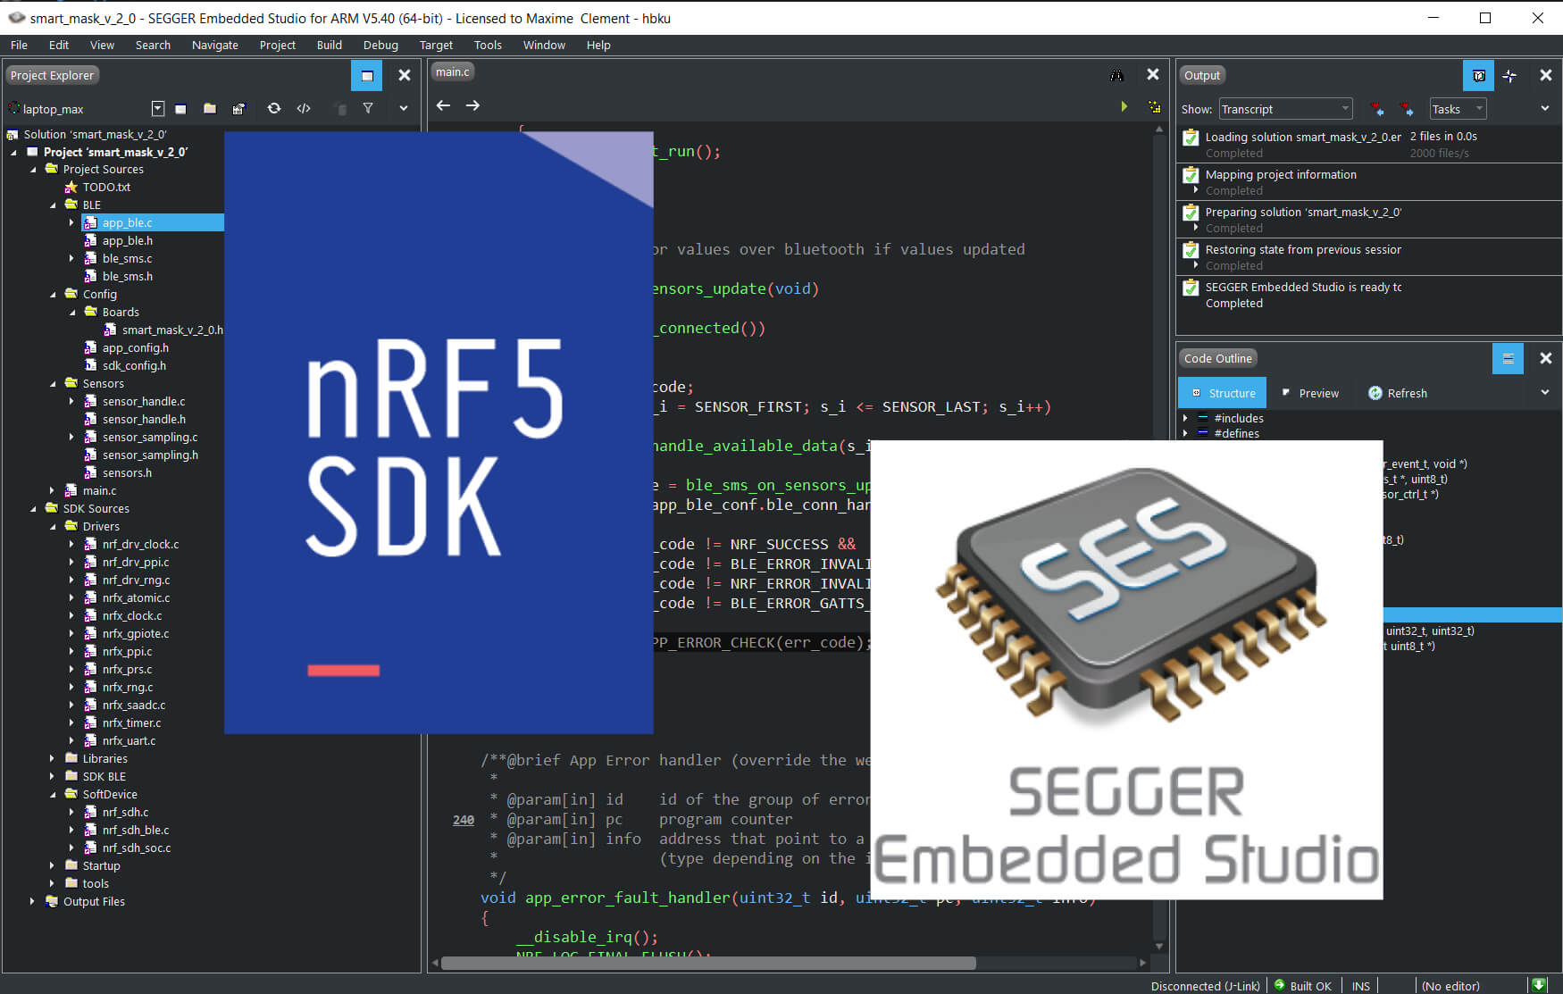
Task: Collapse the SDK Sources folder
Action: (33, 509)
